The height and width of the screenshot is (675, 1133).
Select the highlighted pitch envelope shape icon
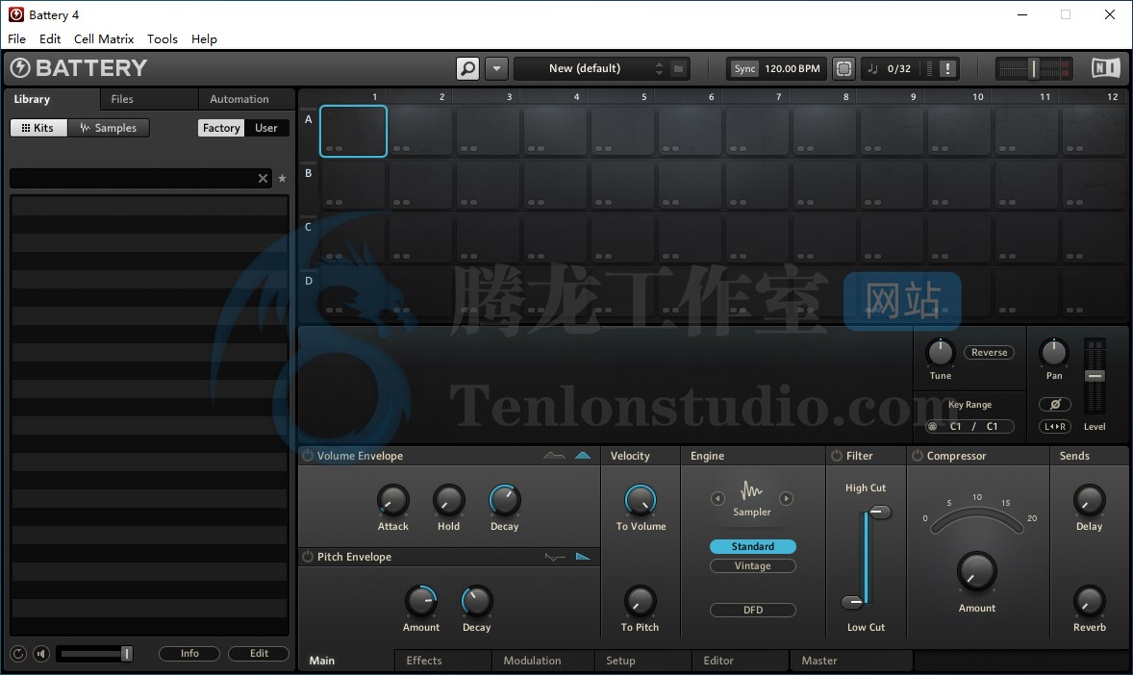click(583, 557)
